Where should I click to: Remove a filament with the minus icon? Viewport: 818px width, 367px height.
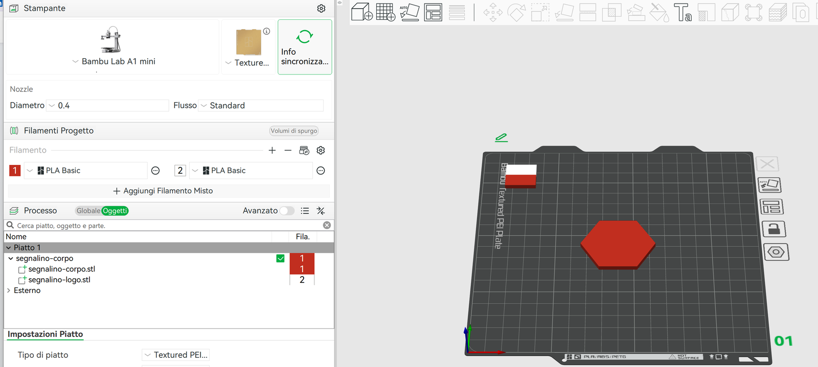[x=288, y=150]
